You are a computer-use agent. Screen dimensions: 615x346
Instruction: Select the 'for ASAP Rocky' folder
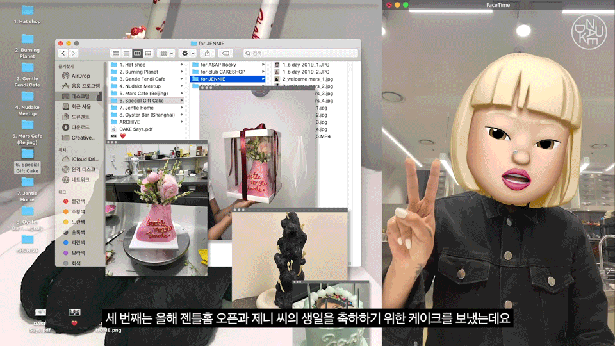(228, 65)
